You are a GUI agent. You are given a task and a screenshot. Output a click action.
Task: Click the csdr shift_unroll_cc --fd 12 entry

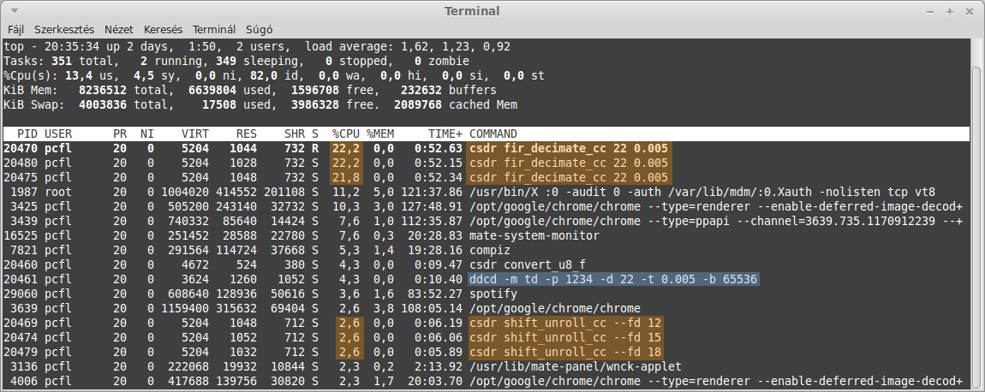565,323
